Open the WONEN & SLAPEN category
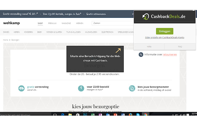197x123 pixels. (54, 32)
